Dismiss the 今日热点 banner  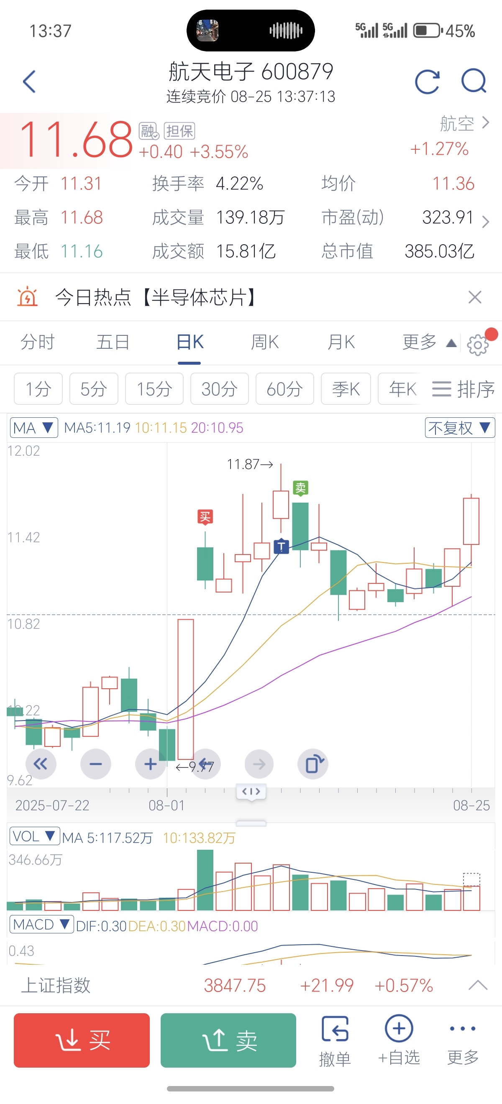[475, 297]
